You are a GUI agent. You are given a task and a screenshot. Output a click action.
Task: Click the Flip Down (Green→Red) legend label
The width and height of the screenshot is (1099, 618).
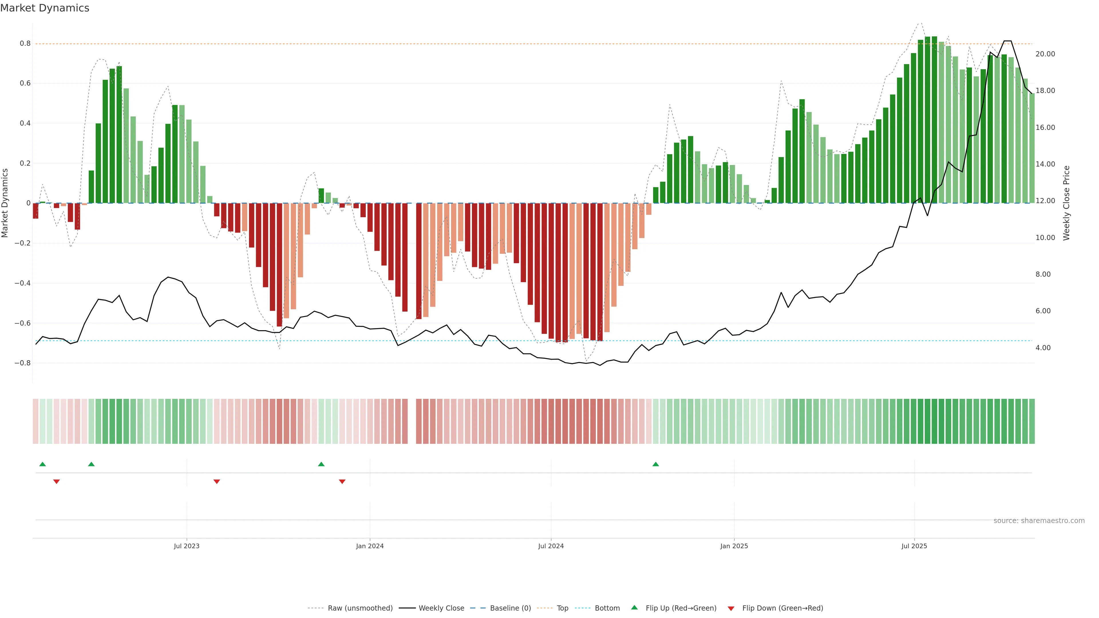click(x=782, y=608)
